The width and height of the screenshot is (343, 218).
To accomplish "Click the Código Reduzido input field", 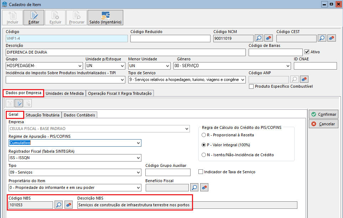I will 170,38.
